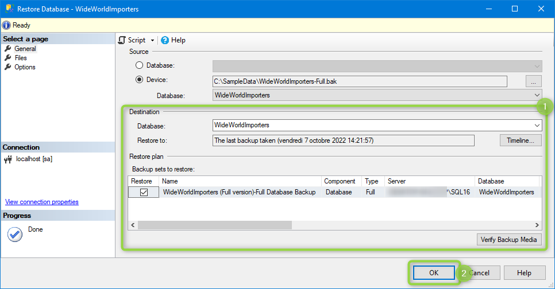This screenshot has height=289, width=555.
Task: Click the Type column header
Action: (x=373, y=181)
